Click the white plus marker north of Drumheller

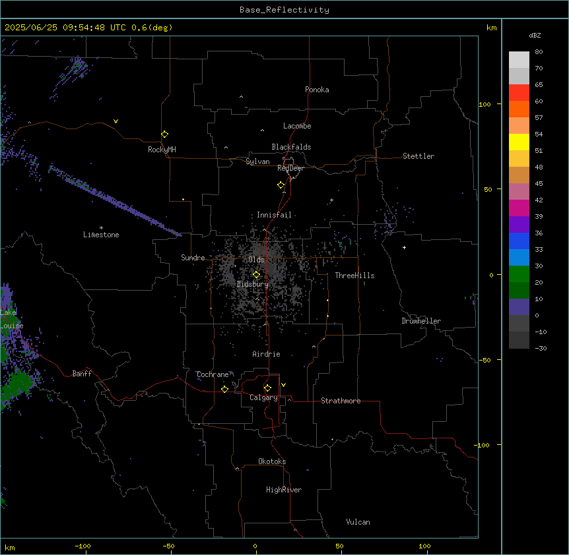point(404,247)
